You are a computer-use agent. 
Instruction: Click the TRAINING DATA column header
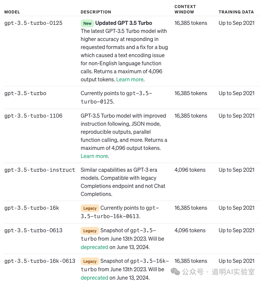pyautogui.click(x=236, y=12)
